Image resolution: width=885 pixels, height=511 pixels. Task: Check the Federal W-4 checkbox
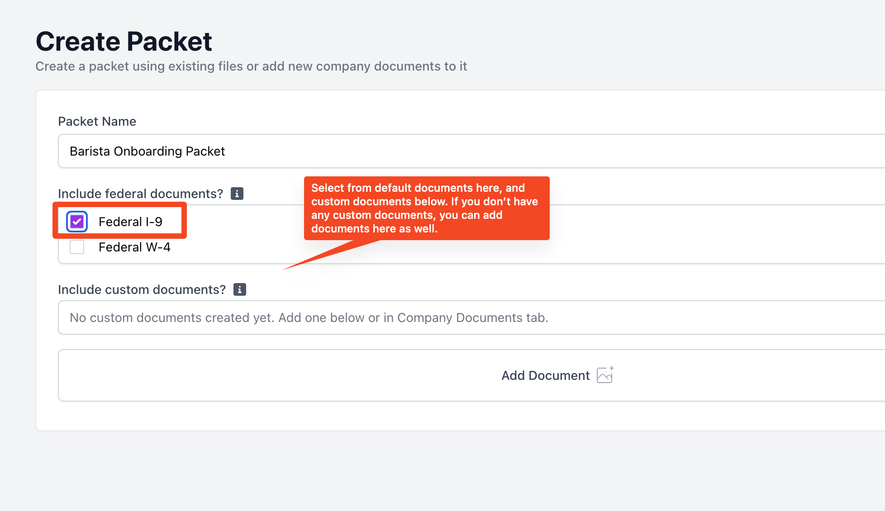[77, 247]
